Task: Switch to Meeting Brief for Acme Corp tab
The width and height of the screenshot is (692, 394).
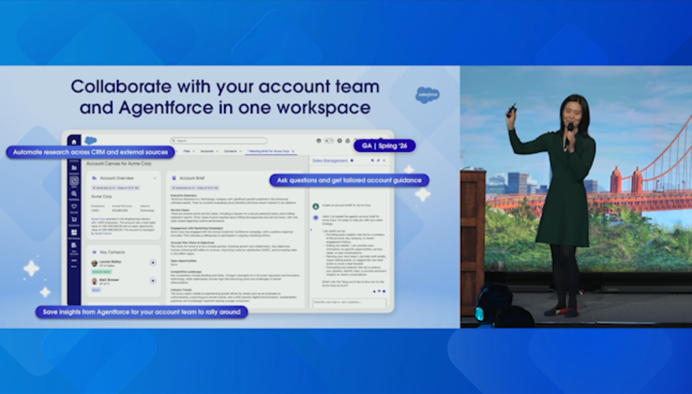Action: click(x=269, y=151)
